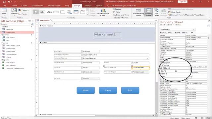
Task: Switch to the Arrange ribbon tab
Action: (88, 6)
